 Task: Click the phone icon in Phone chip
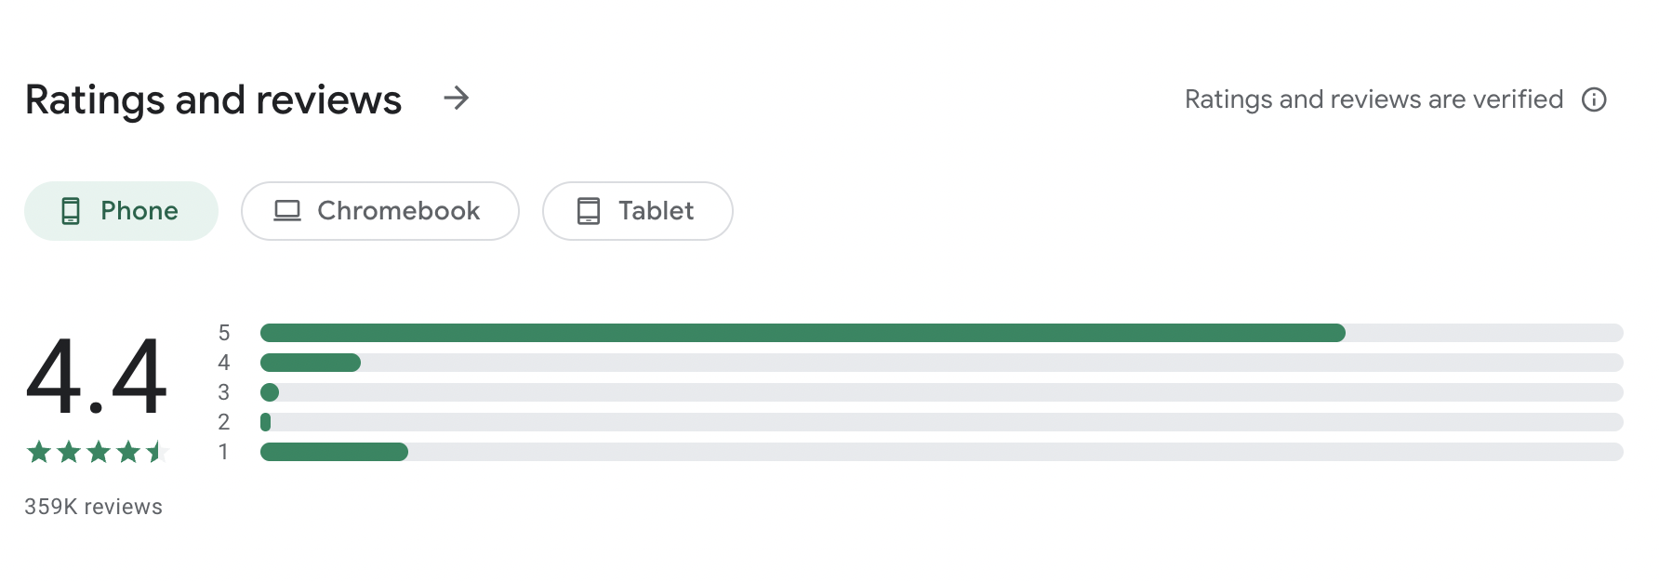pos(71,211)
